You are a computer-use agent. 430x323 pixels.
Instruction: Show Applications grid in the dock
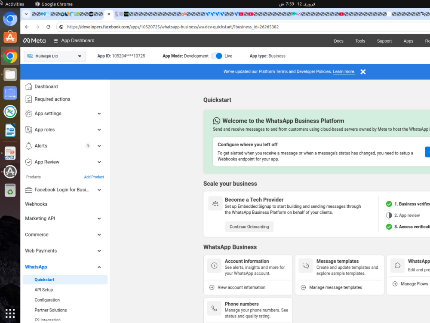click(x=10, y=313)
